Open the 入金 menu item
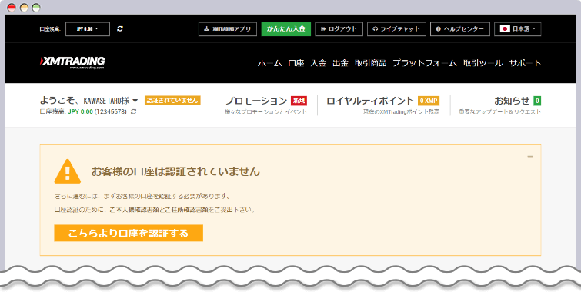This screenshot has height=292, width=581. tap(319, 63)
